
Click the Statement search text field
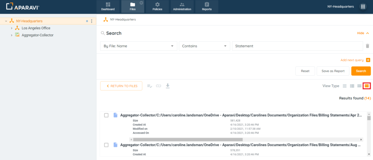pos(297,46)
